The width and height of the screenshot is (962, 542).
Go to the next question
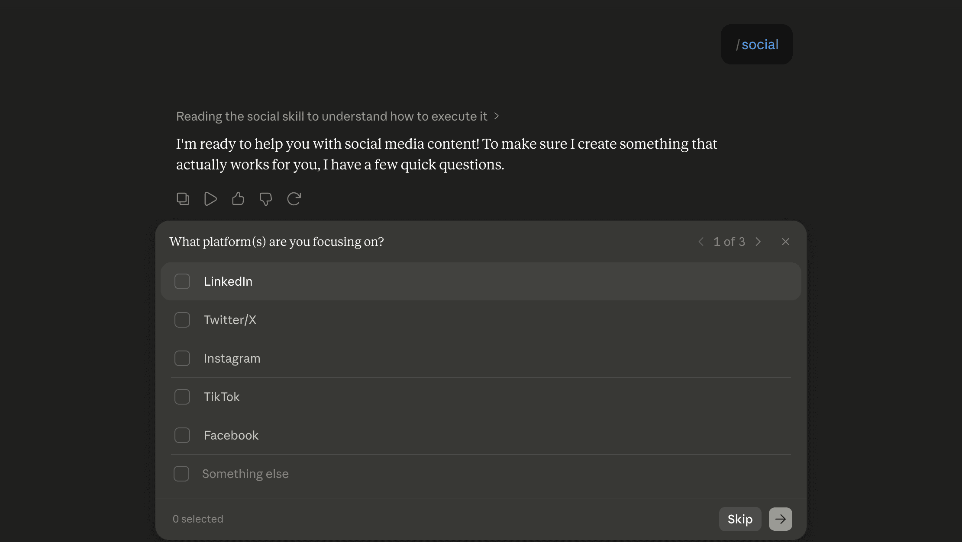758,242
